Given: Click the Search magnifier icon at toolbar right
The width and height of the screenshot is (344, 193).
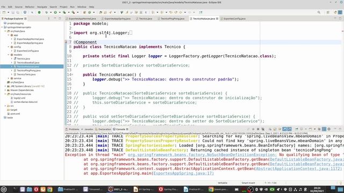Looking at the screenshot, I should pos(319,12).
